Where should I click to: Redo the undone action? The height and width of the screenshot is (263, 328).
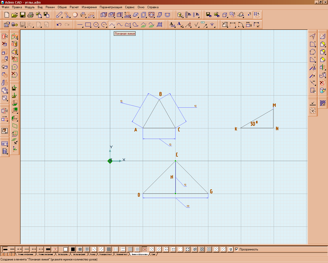point(67,25)
